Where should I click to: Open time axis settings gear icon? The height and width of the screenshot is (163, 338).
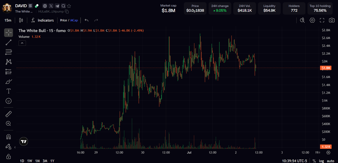click(x=328, y=152)
